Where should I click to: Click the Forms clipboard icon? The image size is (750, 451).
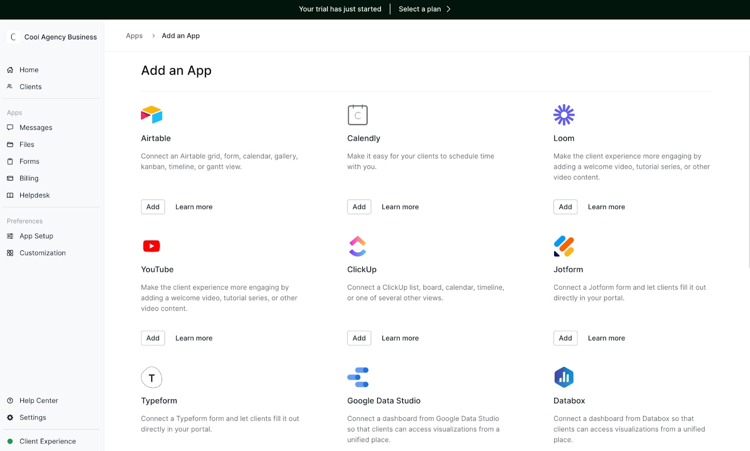[10, 161]
